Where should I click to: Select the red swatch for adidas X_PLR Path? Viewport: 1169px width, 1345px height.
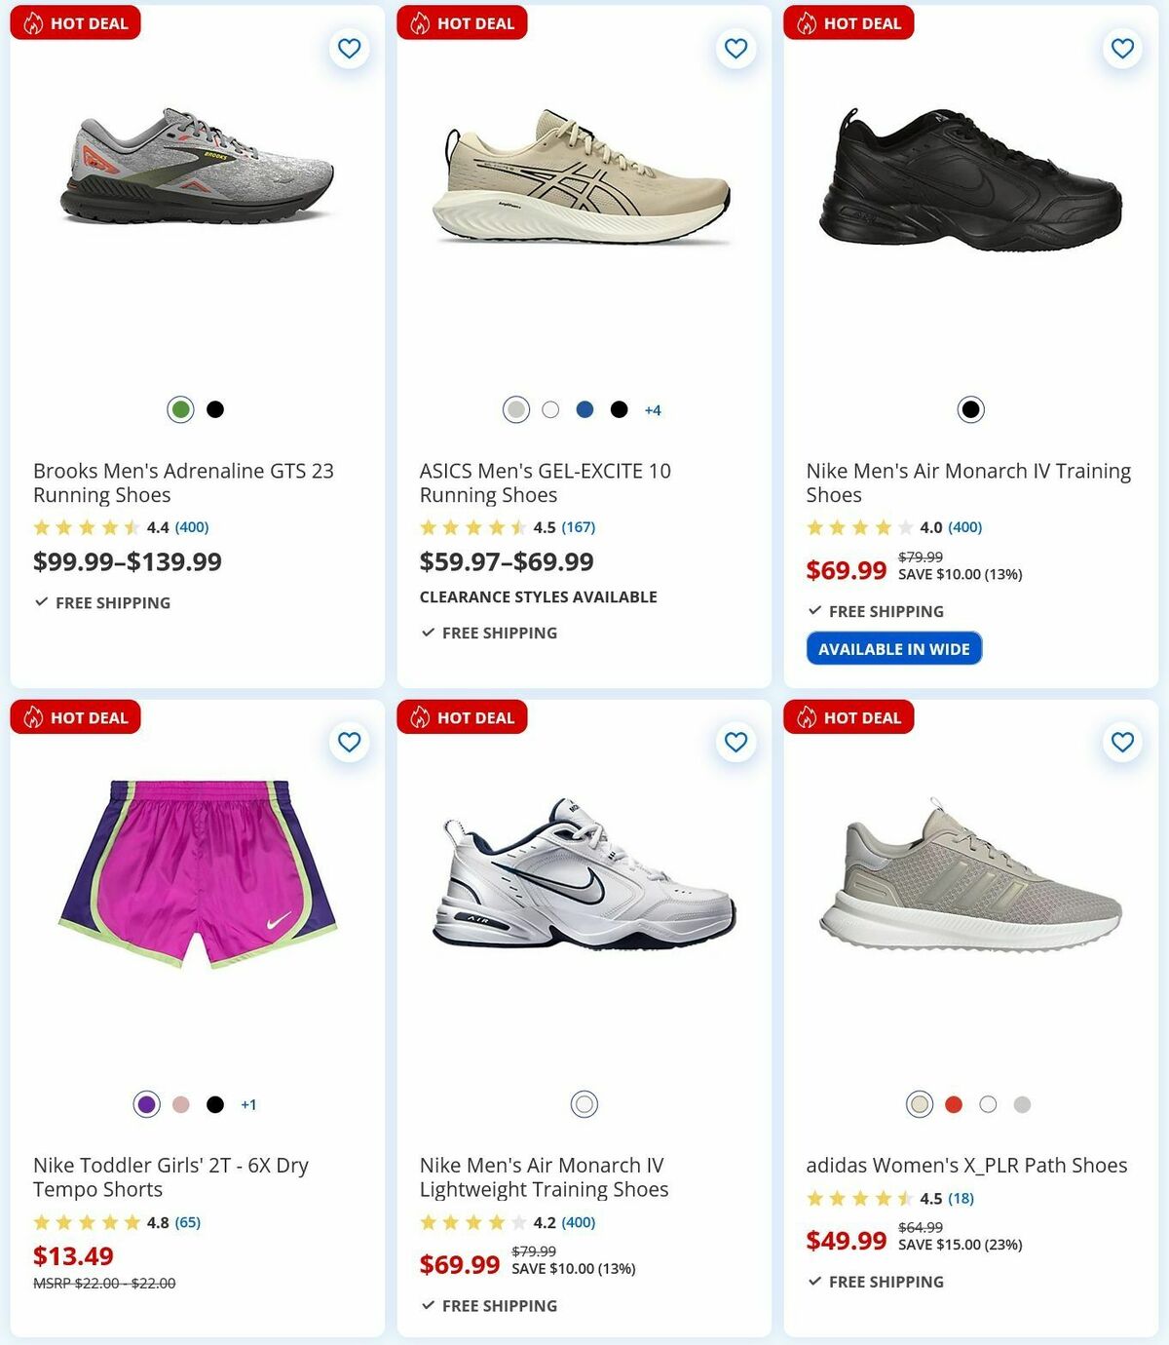(x=953, y=1104)
